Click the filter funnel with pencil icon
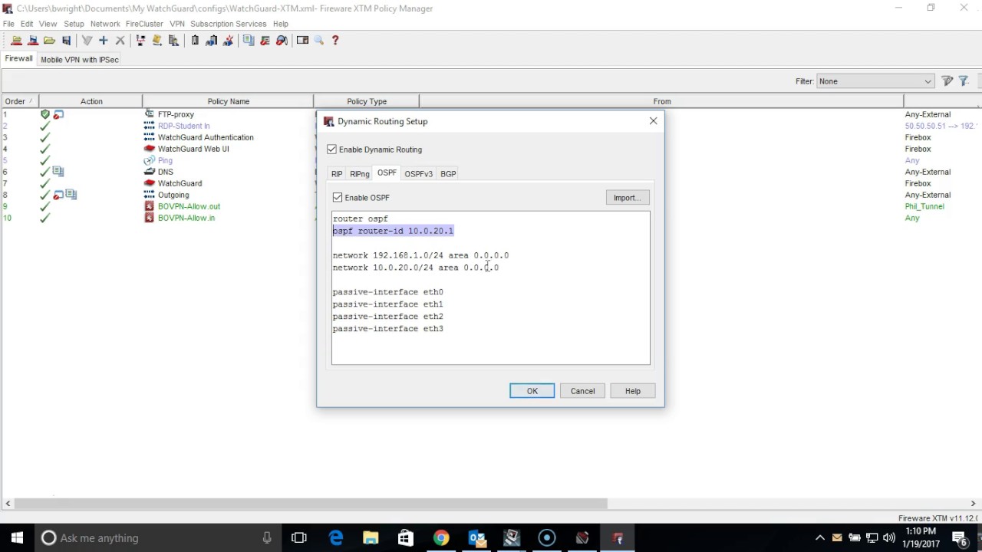 pyautogui.click(x=947, y=81)
